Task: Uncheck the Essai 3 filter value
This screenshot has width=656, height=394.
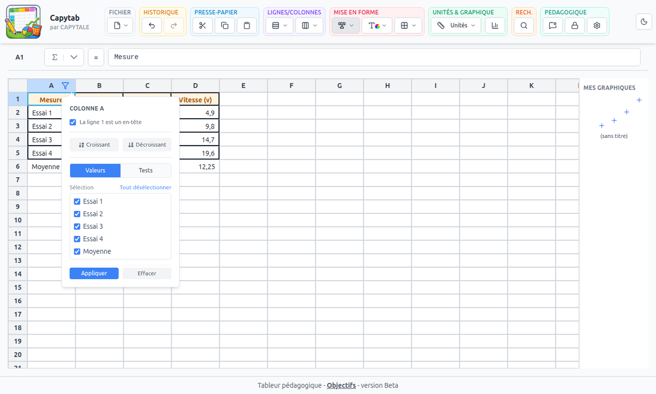Action: tap(77, 227)
